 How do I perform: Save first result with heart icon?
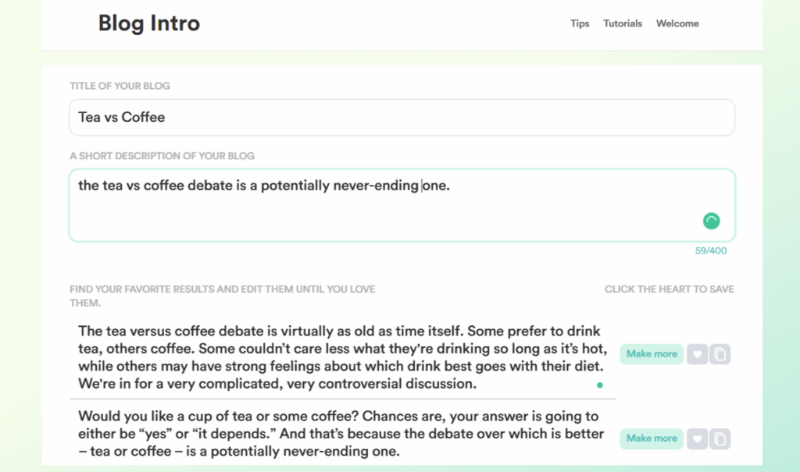(x=697, y=354)
